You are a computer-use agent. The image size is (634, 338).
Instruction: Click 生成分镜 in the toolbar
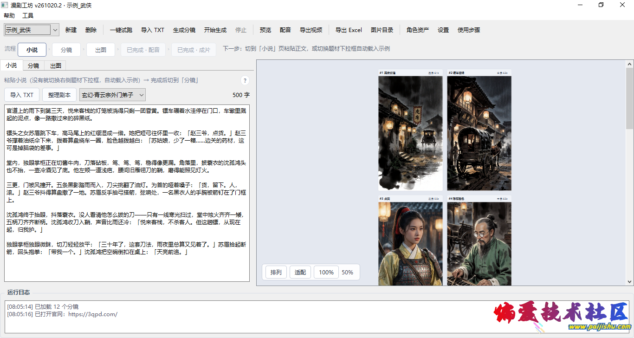tap(184, 30)
